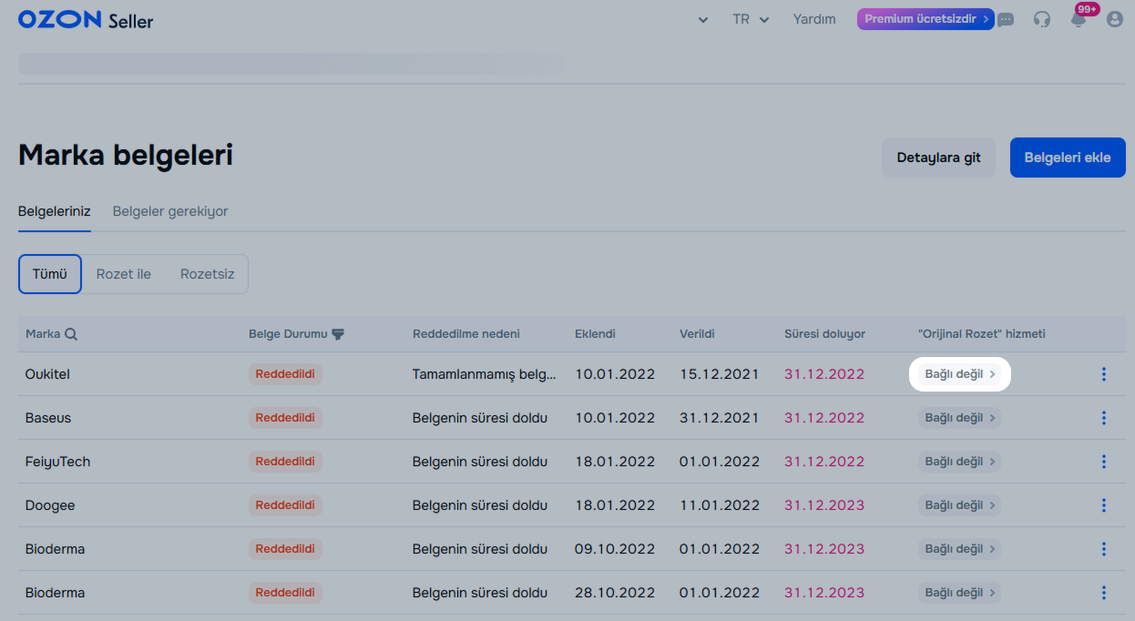
Task: Click the "Orijinal Rozet" hizmeti column header
Action: pyautogui.click(x=982, y=334)
